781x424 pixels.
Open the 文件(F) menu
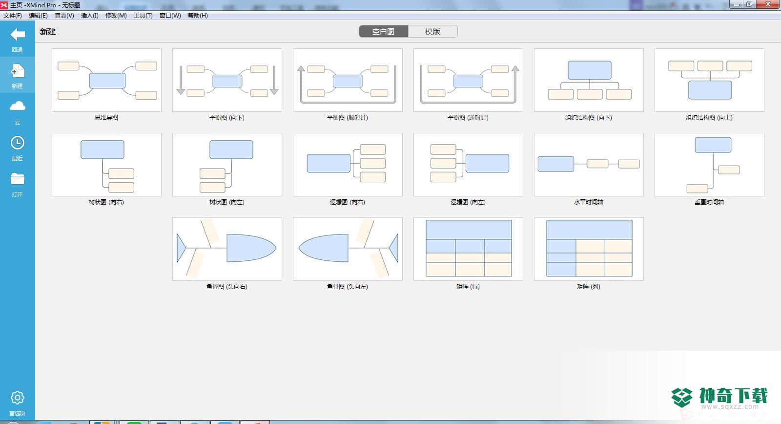(13, 16)
